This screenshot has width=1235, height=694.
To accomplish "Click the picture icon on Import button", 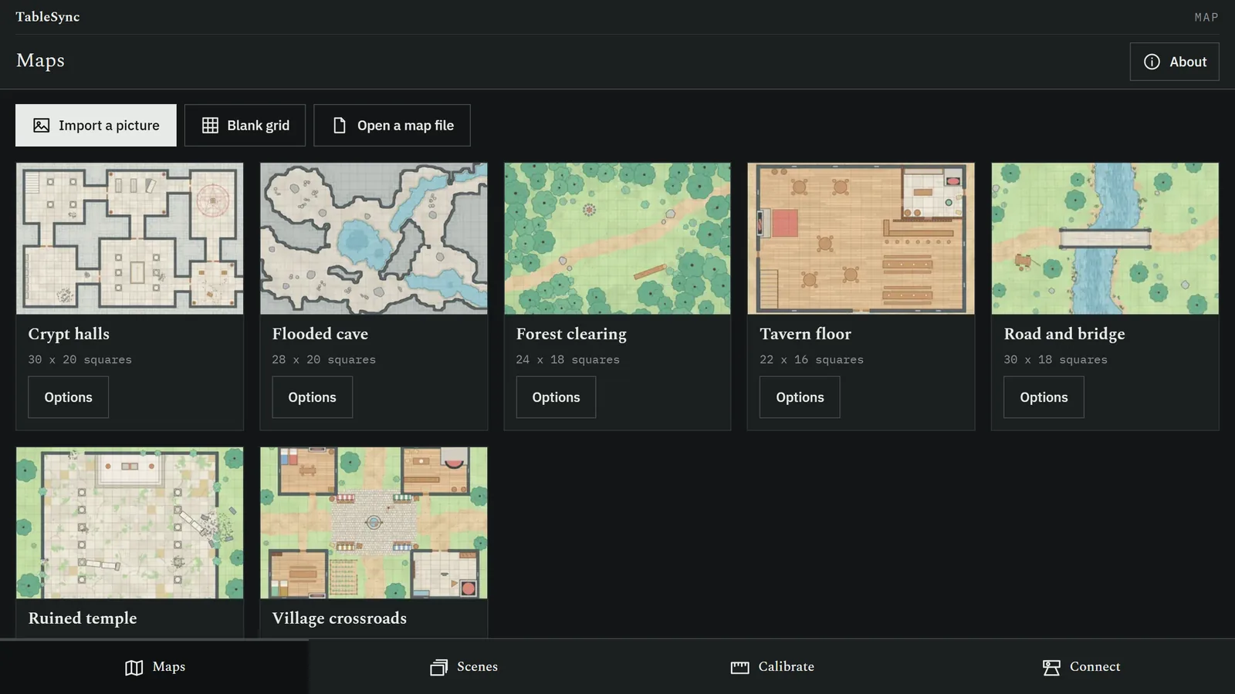I will (x=42, y=126).
